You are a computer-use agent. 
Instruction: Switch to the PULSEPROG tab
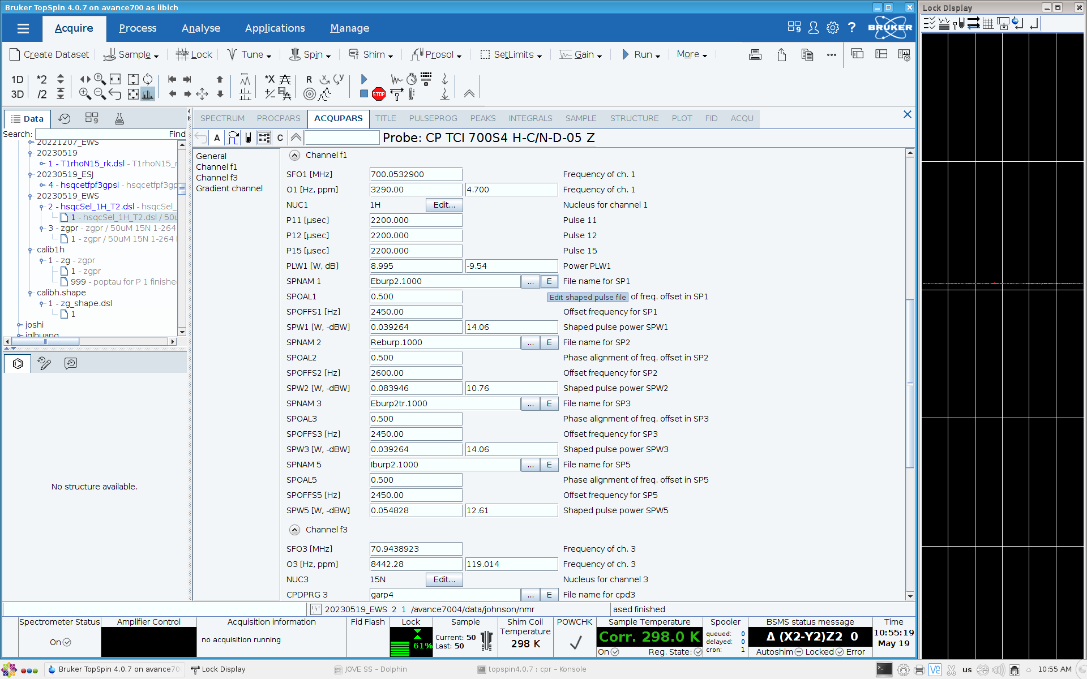pos(433,118)
